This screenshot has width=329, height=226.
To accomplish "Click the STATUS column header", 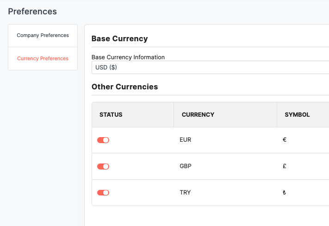I will (111, 115).
